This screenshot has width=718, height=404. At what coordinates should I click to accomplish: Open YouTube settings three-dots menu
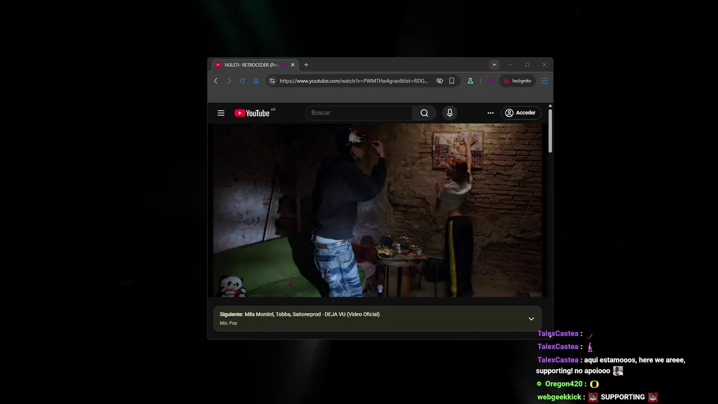pos(490,113)
